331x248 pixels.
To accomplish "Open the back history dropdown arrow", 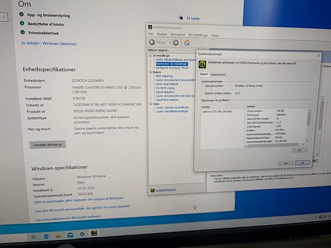I will [170, 43].
